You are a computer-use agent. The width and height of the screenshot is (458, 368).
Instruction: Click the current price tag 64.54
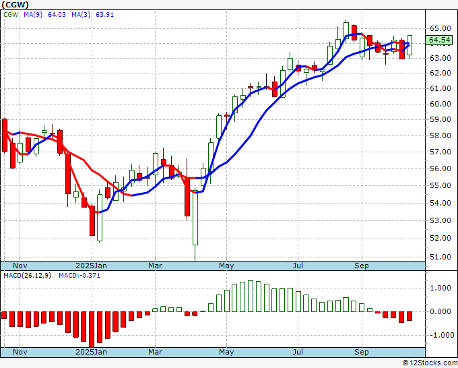pyautogui.click(x=438, y=40)
